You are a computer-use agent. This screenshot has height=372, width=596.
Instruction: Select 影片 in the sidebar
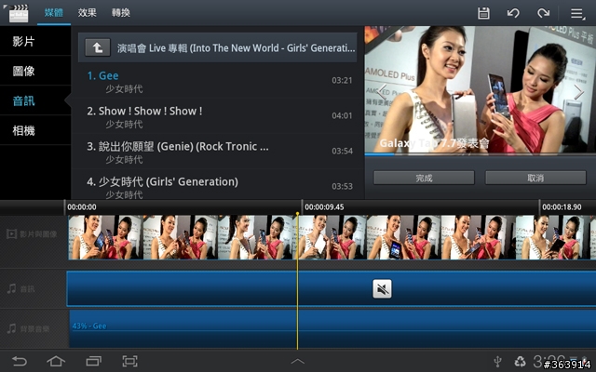[35, 41]
